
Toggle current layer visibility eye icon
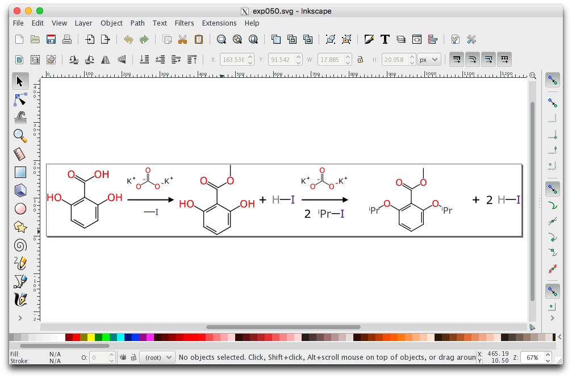click(x=123, y=358)
